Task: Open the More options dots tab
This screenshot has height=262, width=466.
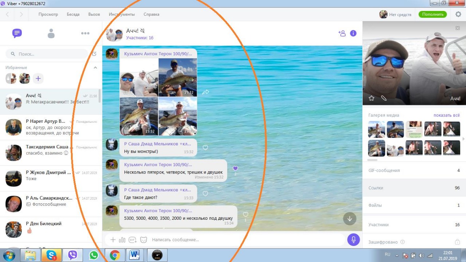Action: (85, 34)
